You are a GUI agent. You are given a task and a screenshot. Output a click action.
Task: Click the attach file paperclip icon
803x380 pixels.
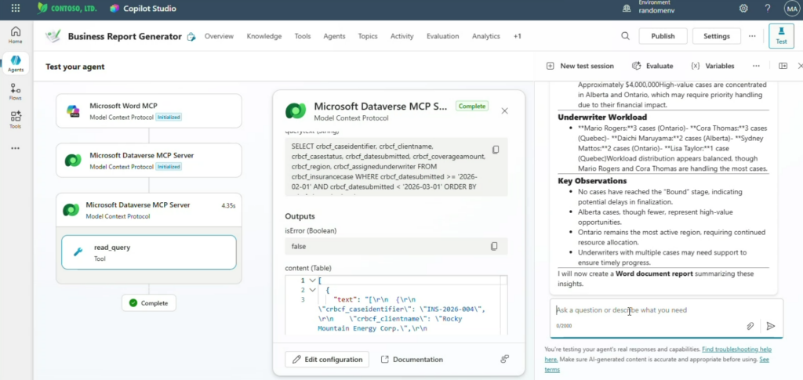[x=750, y=326]
